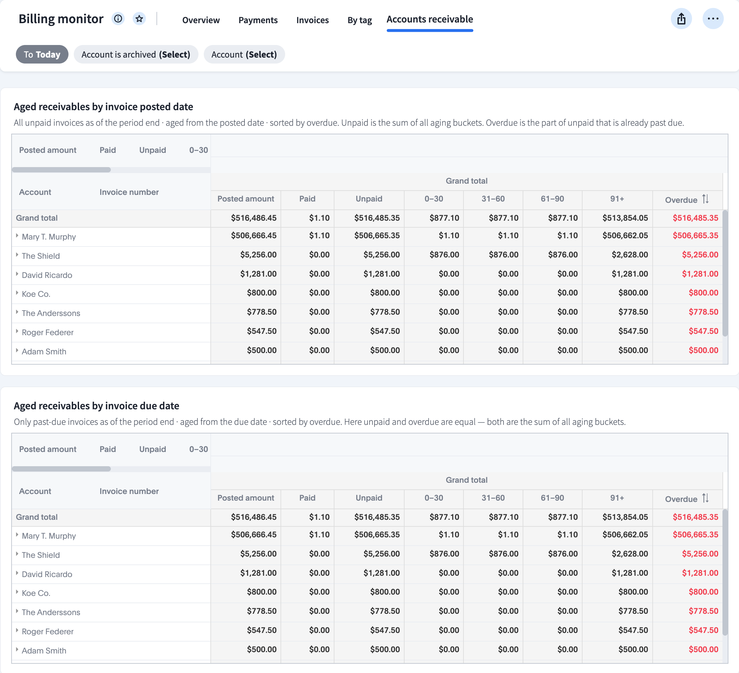
Task: Expand Adam Smith in posted date table
Action: click(x=17, y=350)
